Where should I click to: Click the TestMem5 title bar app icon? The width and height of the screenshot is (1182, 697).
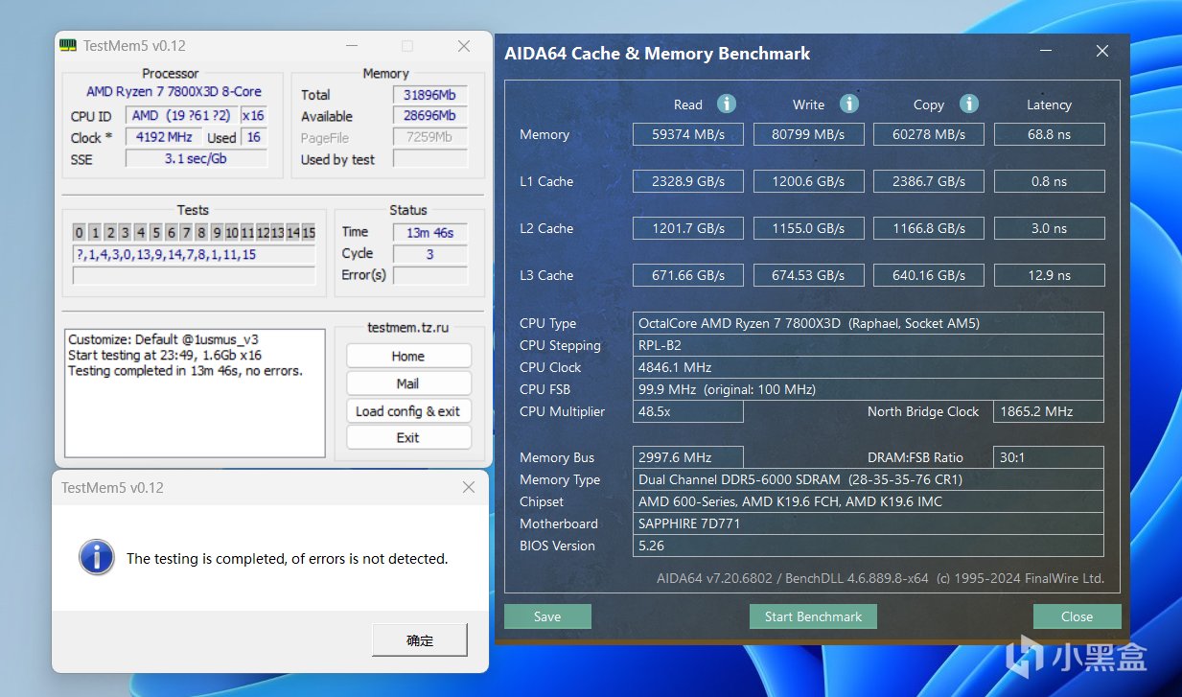pos(68,45)
